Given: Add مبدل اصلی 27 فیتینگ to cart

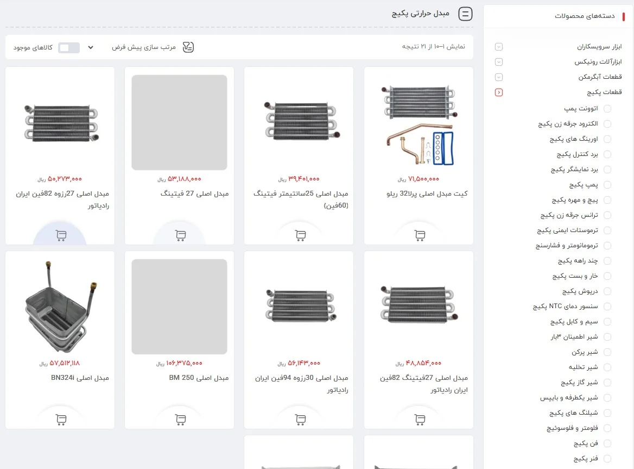Looking at the screenshot, I should tap(180, 235).
